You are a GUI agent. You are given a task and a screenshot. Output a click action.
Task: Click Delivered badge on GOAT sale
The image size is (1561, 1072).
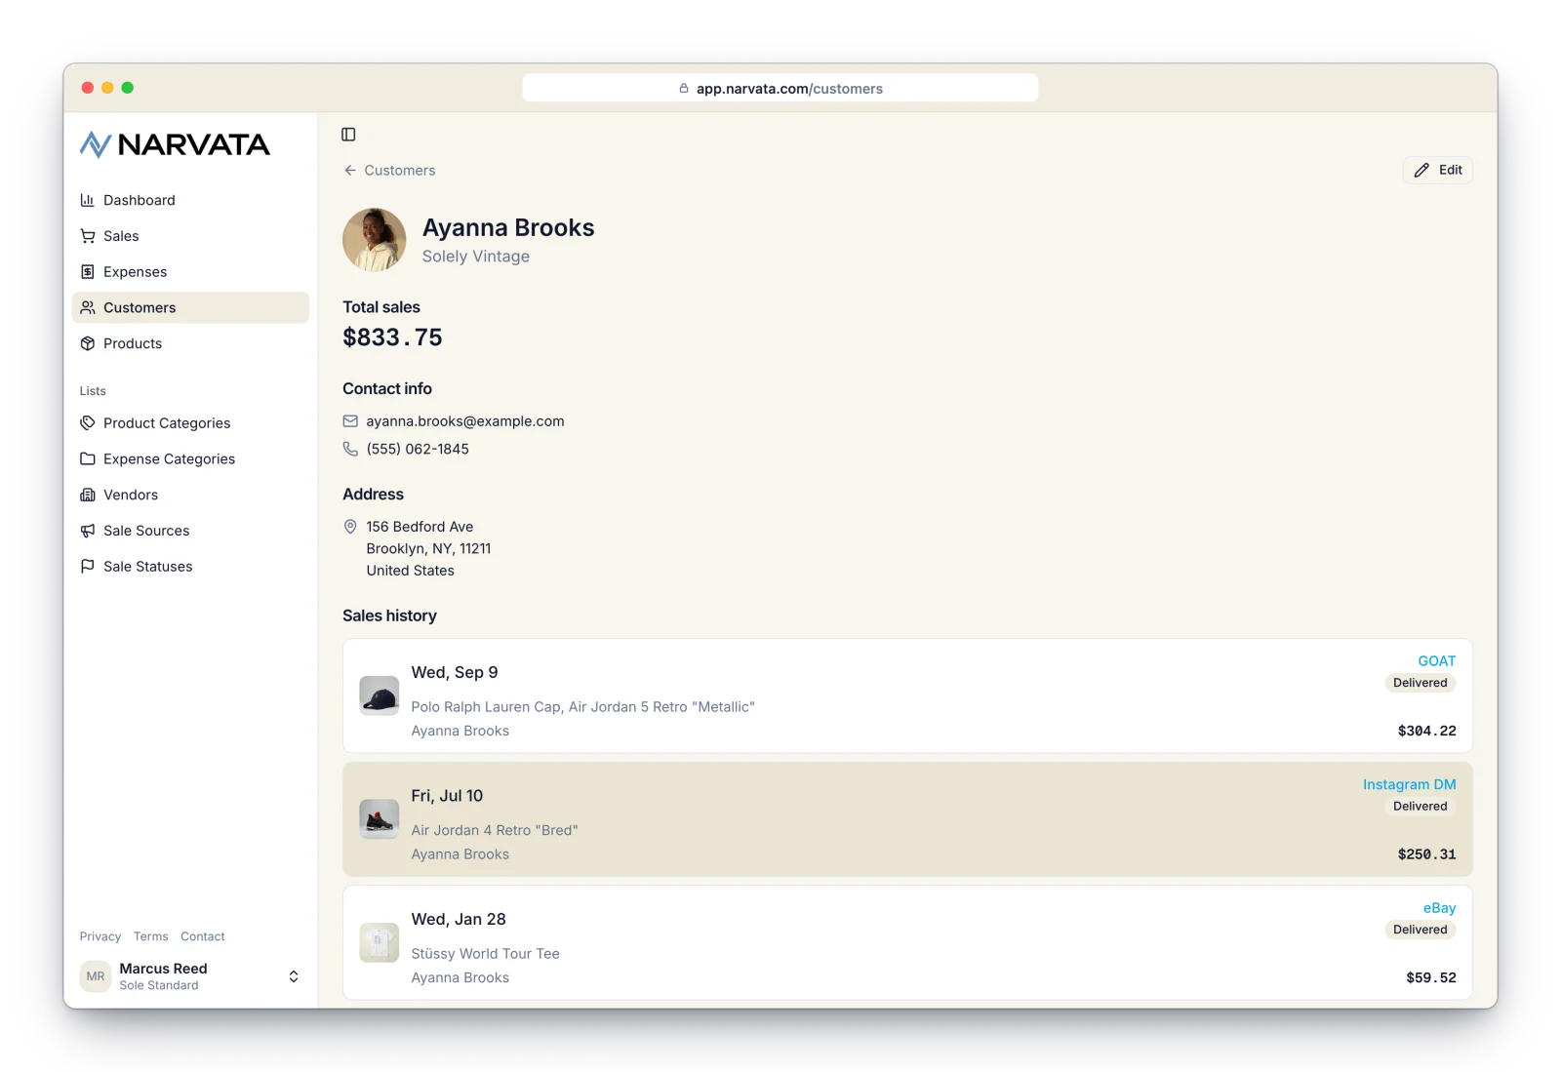coord(1421,683)
